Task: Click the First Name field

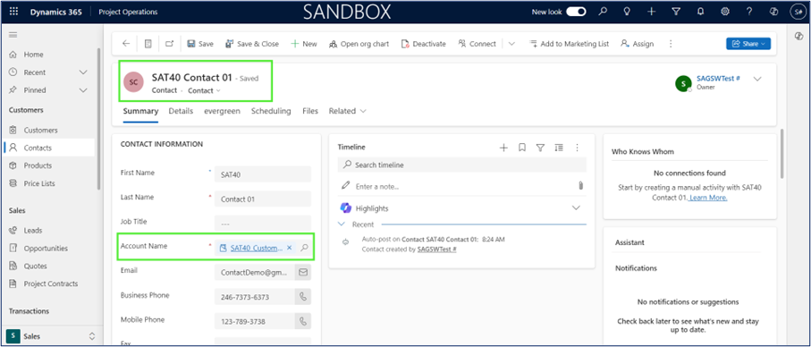Action: pyautogui.click(x=263, y=174)
